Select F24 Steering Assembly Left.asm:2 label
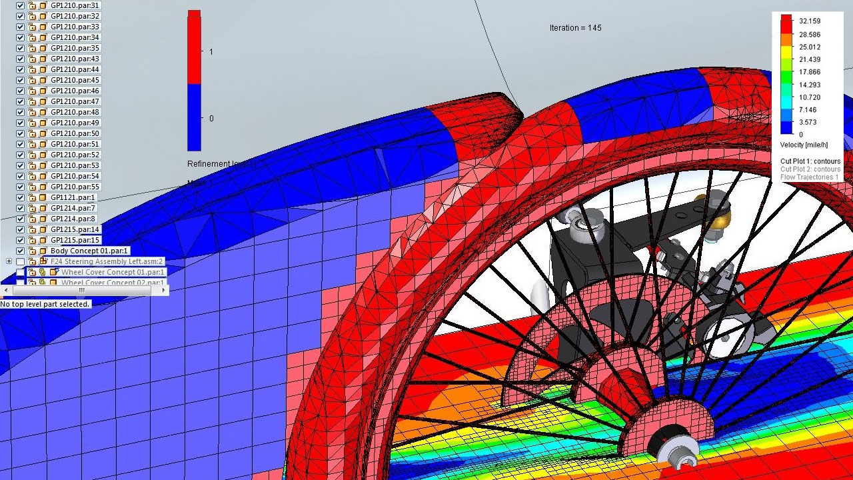 (107, 261)
